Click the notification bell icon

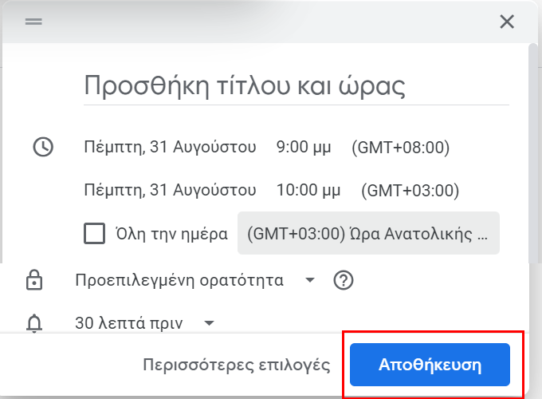[34, 323]
